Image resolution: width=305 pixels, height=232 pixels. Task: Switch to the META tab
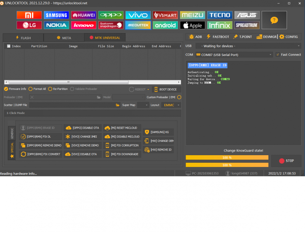(x=64, y=38)
